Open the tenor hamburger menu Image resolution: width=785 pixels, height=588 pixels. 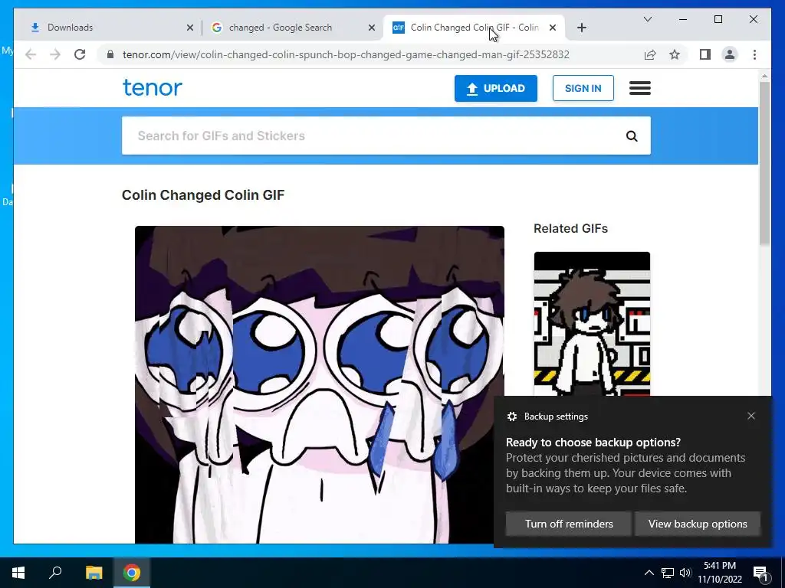[x=640, y=88]
